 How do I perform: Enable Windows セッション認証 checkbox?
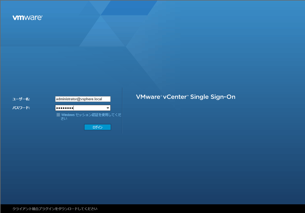point(58,115)
